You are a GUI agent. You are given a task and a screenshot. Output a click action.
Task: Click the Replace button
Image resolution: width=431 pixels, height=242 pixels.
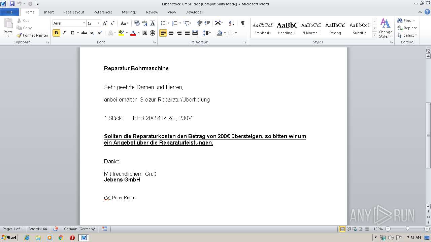(x=407, y=28)
